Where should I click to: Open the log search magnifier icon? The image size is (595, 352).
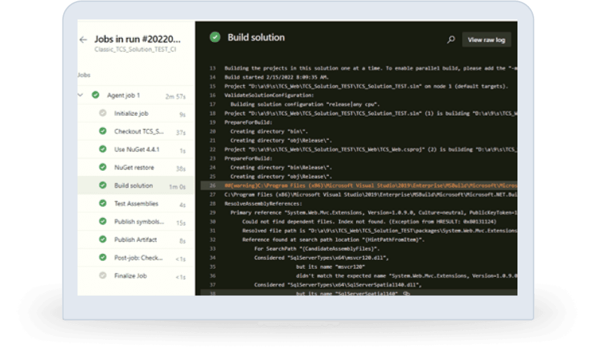coord(451,40)
